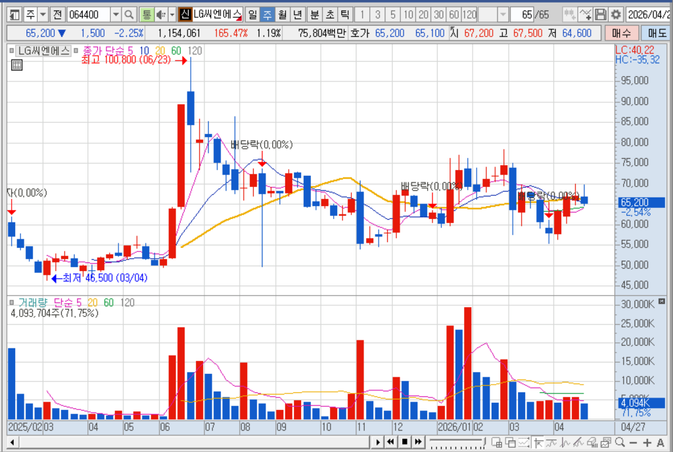Click the 신 credit badge icon
Viewport: 673px width, 452px height.
point(185,15)
